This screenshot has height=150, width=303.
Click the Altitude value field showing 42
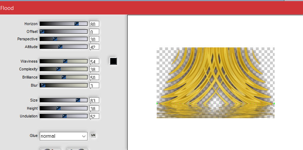tap(94, 47)
